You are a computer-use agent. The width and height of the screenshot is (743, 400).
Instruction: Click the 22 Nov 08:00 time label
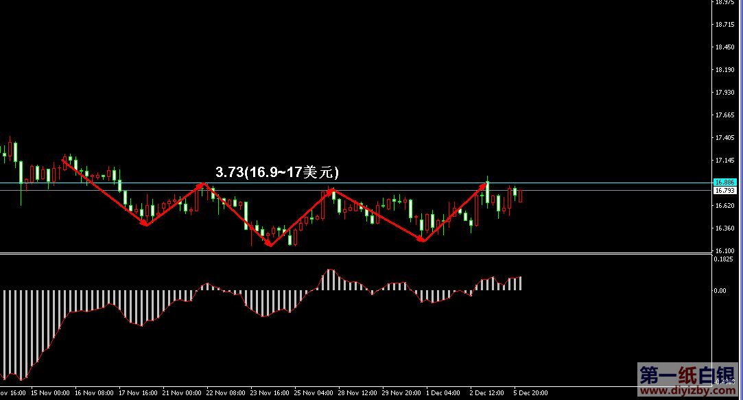pyautogui.click(x=226, y=393)
